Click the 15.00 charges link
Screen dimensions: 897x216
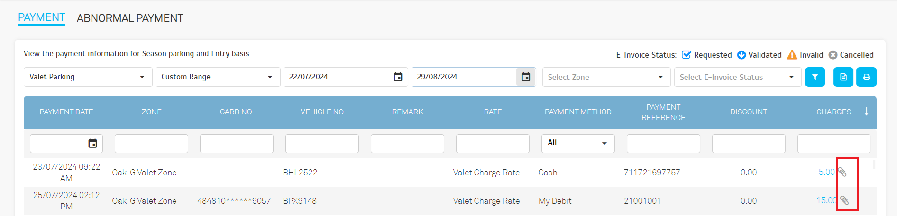825,200
